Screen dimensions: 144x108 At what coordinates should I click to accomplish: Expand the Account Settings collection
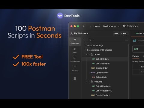point(85,46)
